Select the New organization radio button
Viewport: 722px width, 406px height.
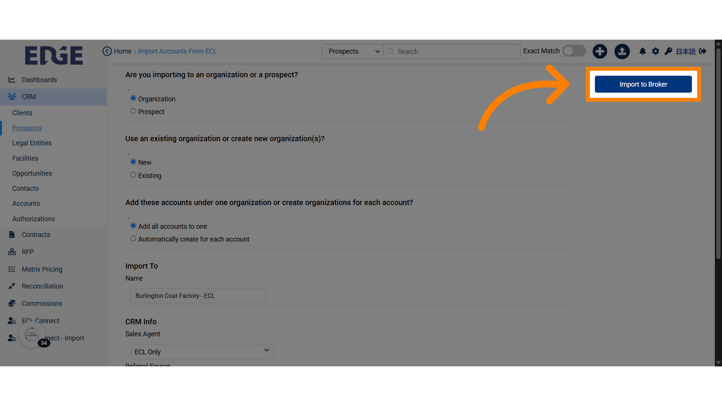click(133, 162)
